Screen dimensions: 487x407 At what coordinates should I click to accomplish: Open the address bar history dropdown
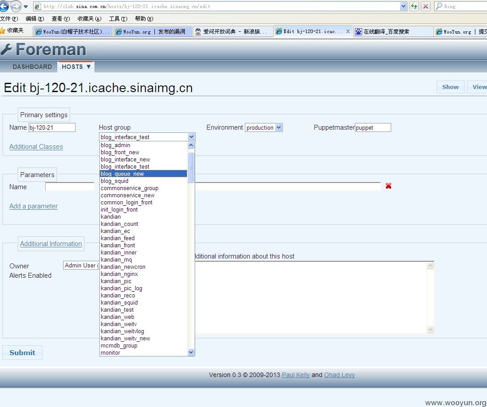pos(403,6)
